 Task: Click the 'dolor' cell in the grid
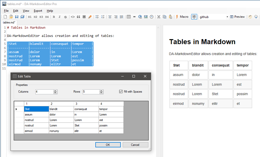[61, 115]
